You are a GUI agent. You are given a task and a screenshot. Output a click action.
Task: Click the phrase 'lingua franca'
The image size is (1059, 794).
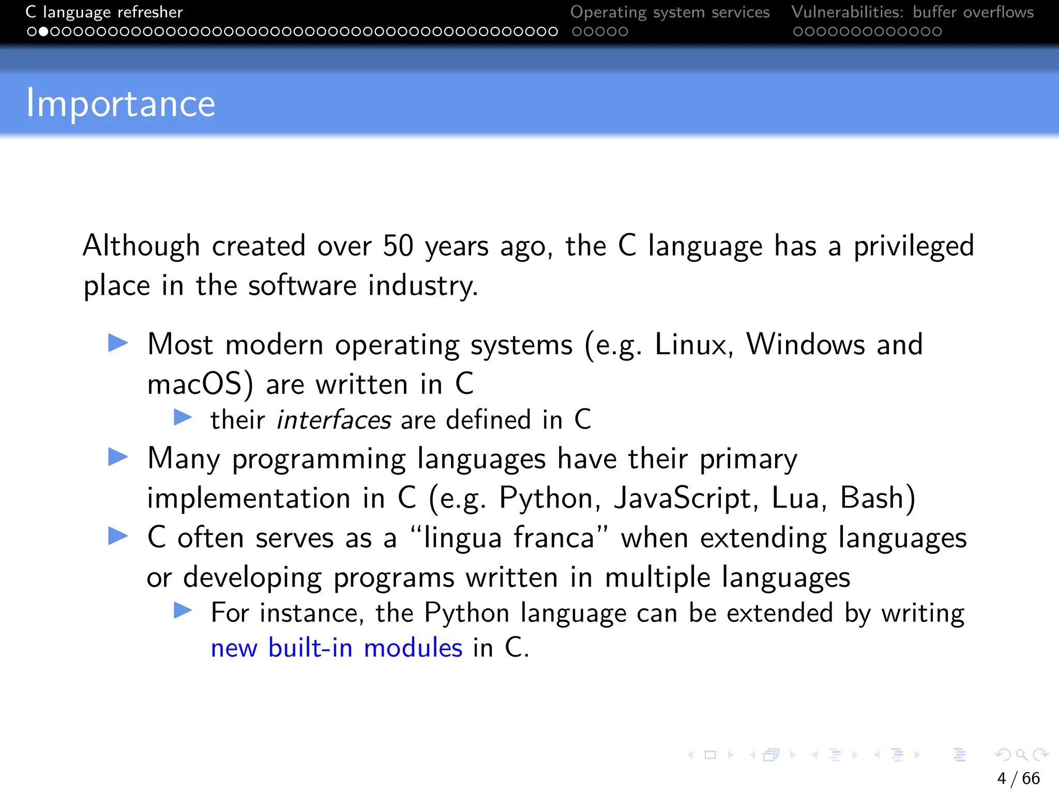(x=509, y=538)
